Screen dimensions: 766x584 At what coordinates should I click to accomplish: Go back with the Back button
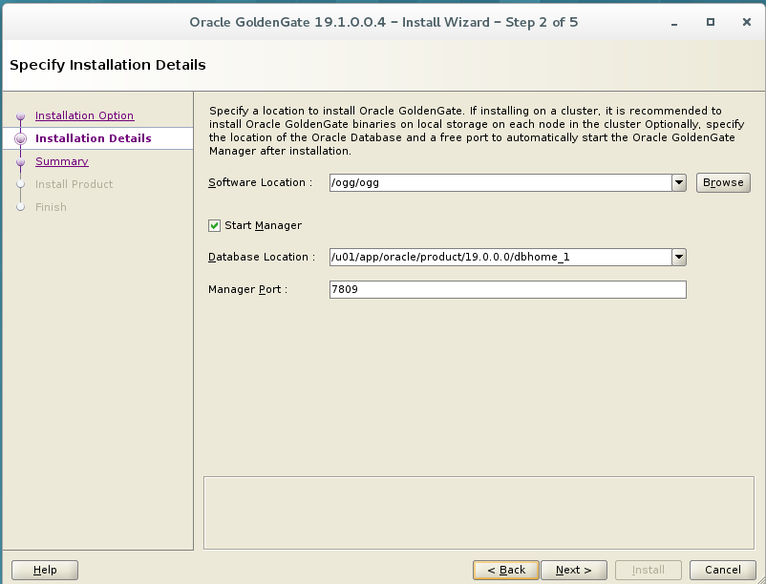(x=506, y=570)
